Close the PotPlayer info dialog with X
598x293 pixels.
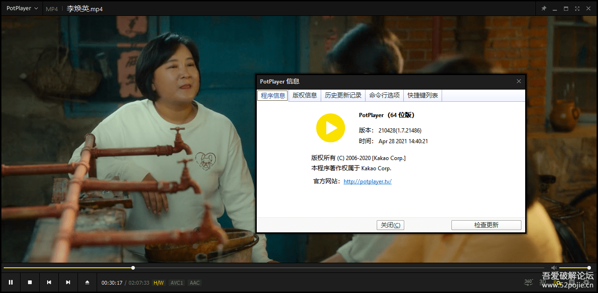pos(518,81)
